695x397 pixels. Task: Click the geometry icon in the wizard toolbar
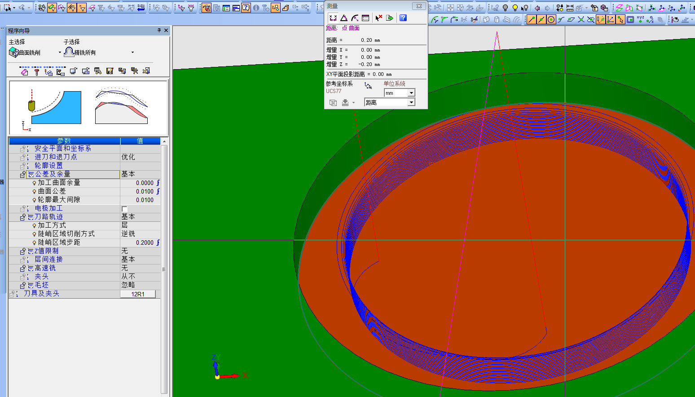point(25,71)
